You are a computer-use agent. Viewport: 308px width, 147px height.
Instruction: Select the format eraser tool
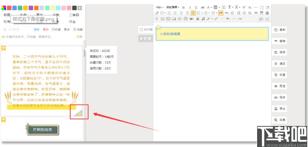coord(157,13)
